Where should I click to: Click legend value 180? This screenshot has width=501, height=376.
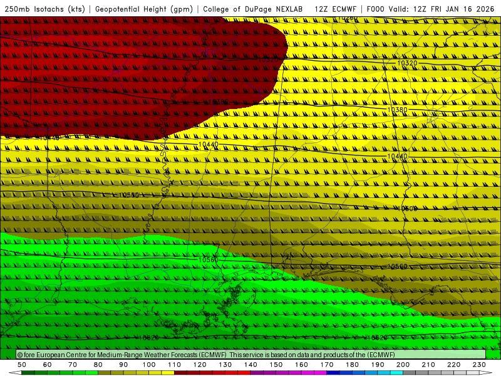coord(352,365)
